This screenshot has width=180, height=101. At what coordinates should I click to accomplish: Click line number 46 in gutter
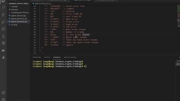coord(35,22)
